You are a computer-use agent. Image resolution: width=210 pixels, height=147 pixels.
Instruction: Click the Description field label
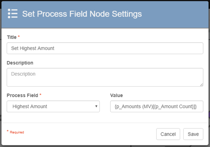20,63
